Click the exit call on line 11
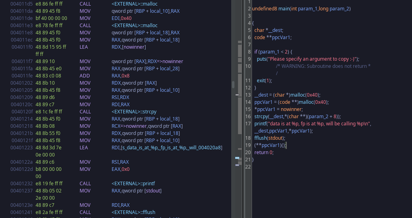412x218 pixels. point(261,81)
